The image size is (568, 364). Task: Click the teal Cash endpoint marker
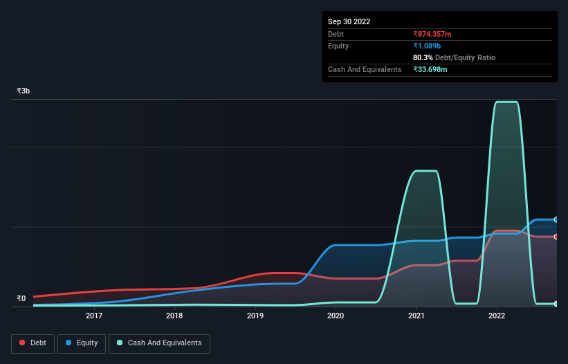(x=556, y=304)
